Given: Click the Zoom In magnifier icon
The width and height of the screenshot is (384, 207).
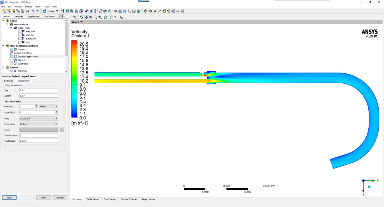Looking at the screenshot, I should [91, 17].
